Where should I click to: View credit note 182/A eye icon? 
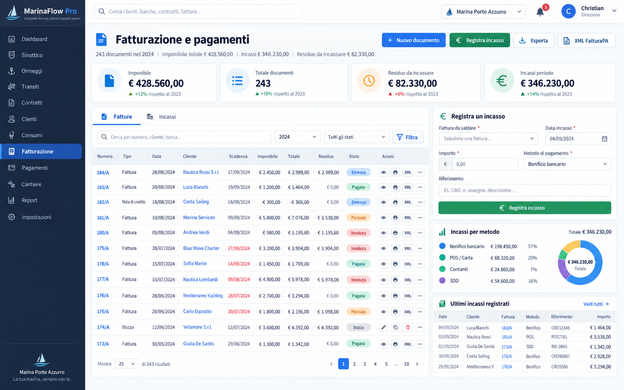384,202
